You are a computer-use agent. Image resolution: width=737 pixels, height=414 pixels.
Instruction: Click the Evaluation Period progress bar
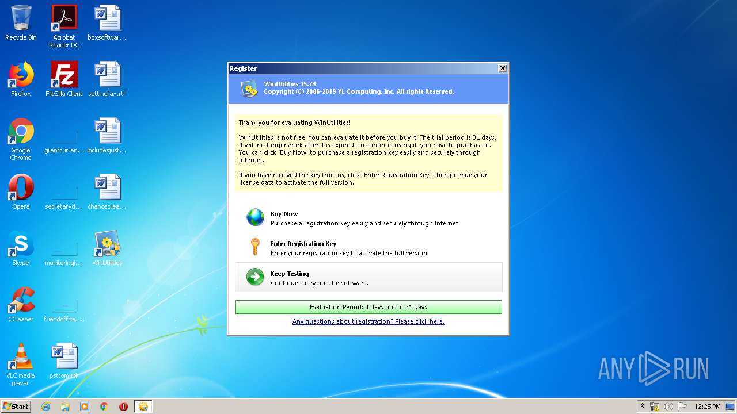click(368, 307)
